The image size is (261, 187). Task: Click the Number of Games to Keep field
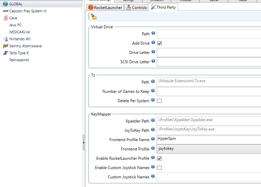209,92
